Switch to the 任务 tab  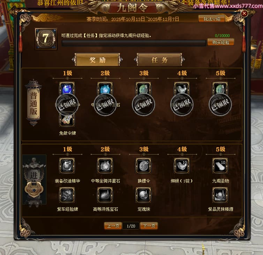point(159,60)
